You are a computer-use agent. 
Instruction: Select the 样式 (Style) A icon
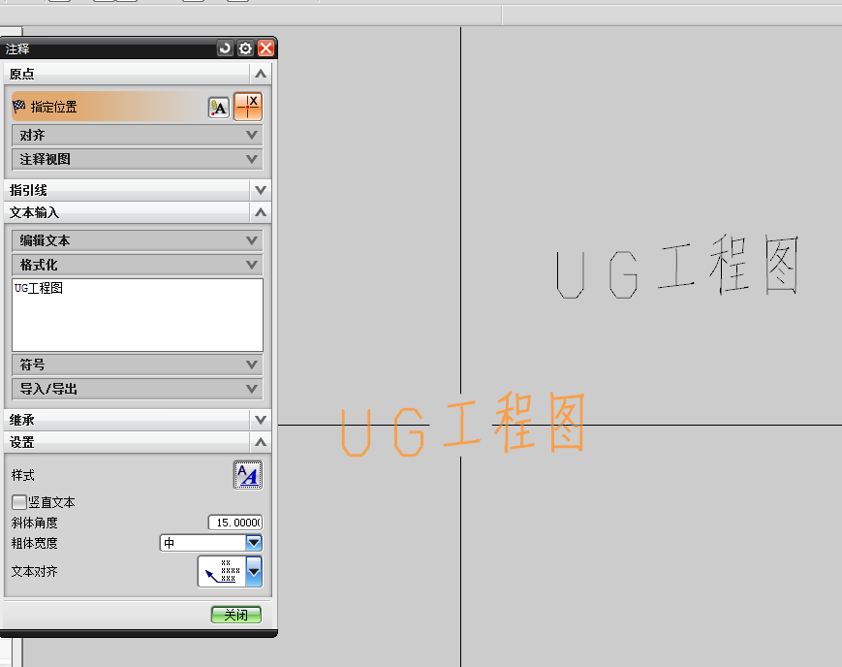pos(249,474)
